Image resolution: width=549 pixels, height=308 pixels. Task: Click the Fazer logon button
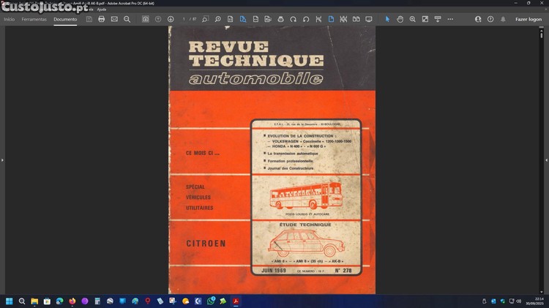click(x=529, y=19)
